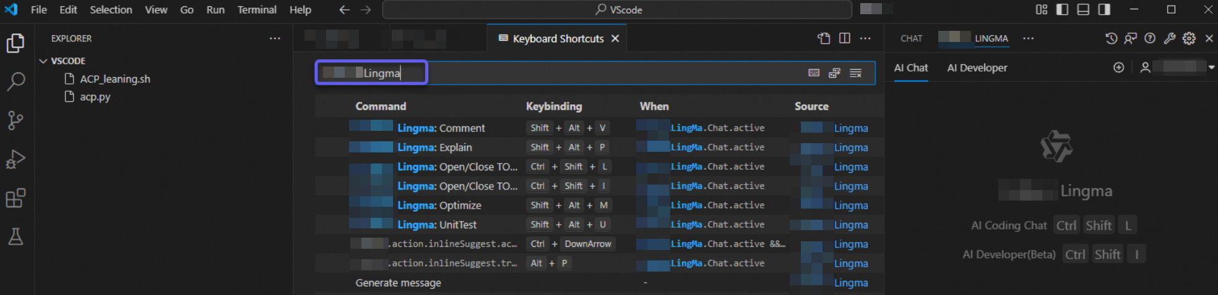Image resolution: width=1218 pixels, height=295 pixels.
Task: Click the When column header
Action: (654, 106)
